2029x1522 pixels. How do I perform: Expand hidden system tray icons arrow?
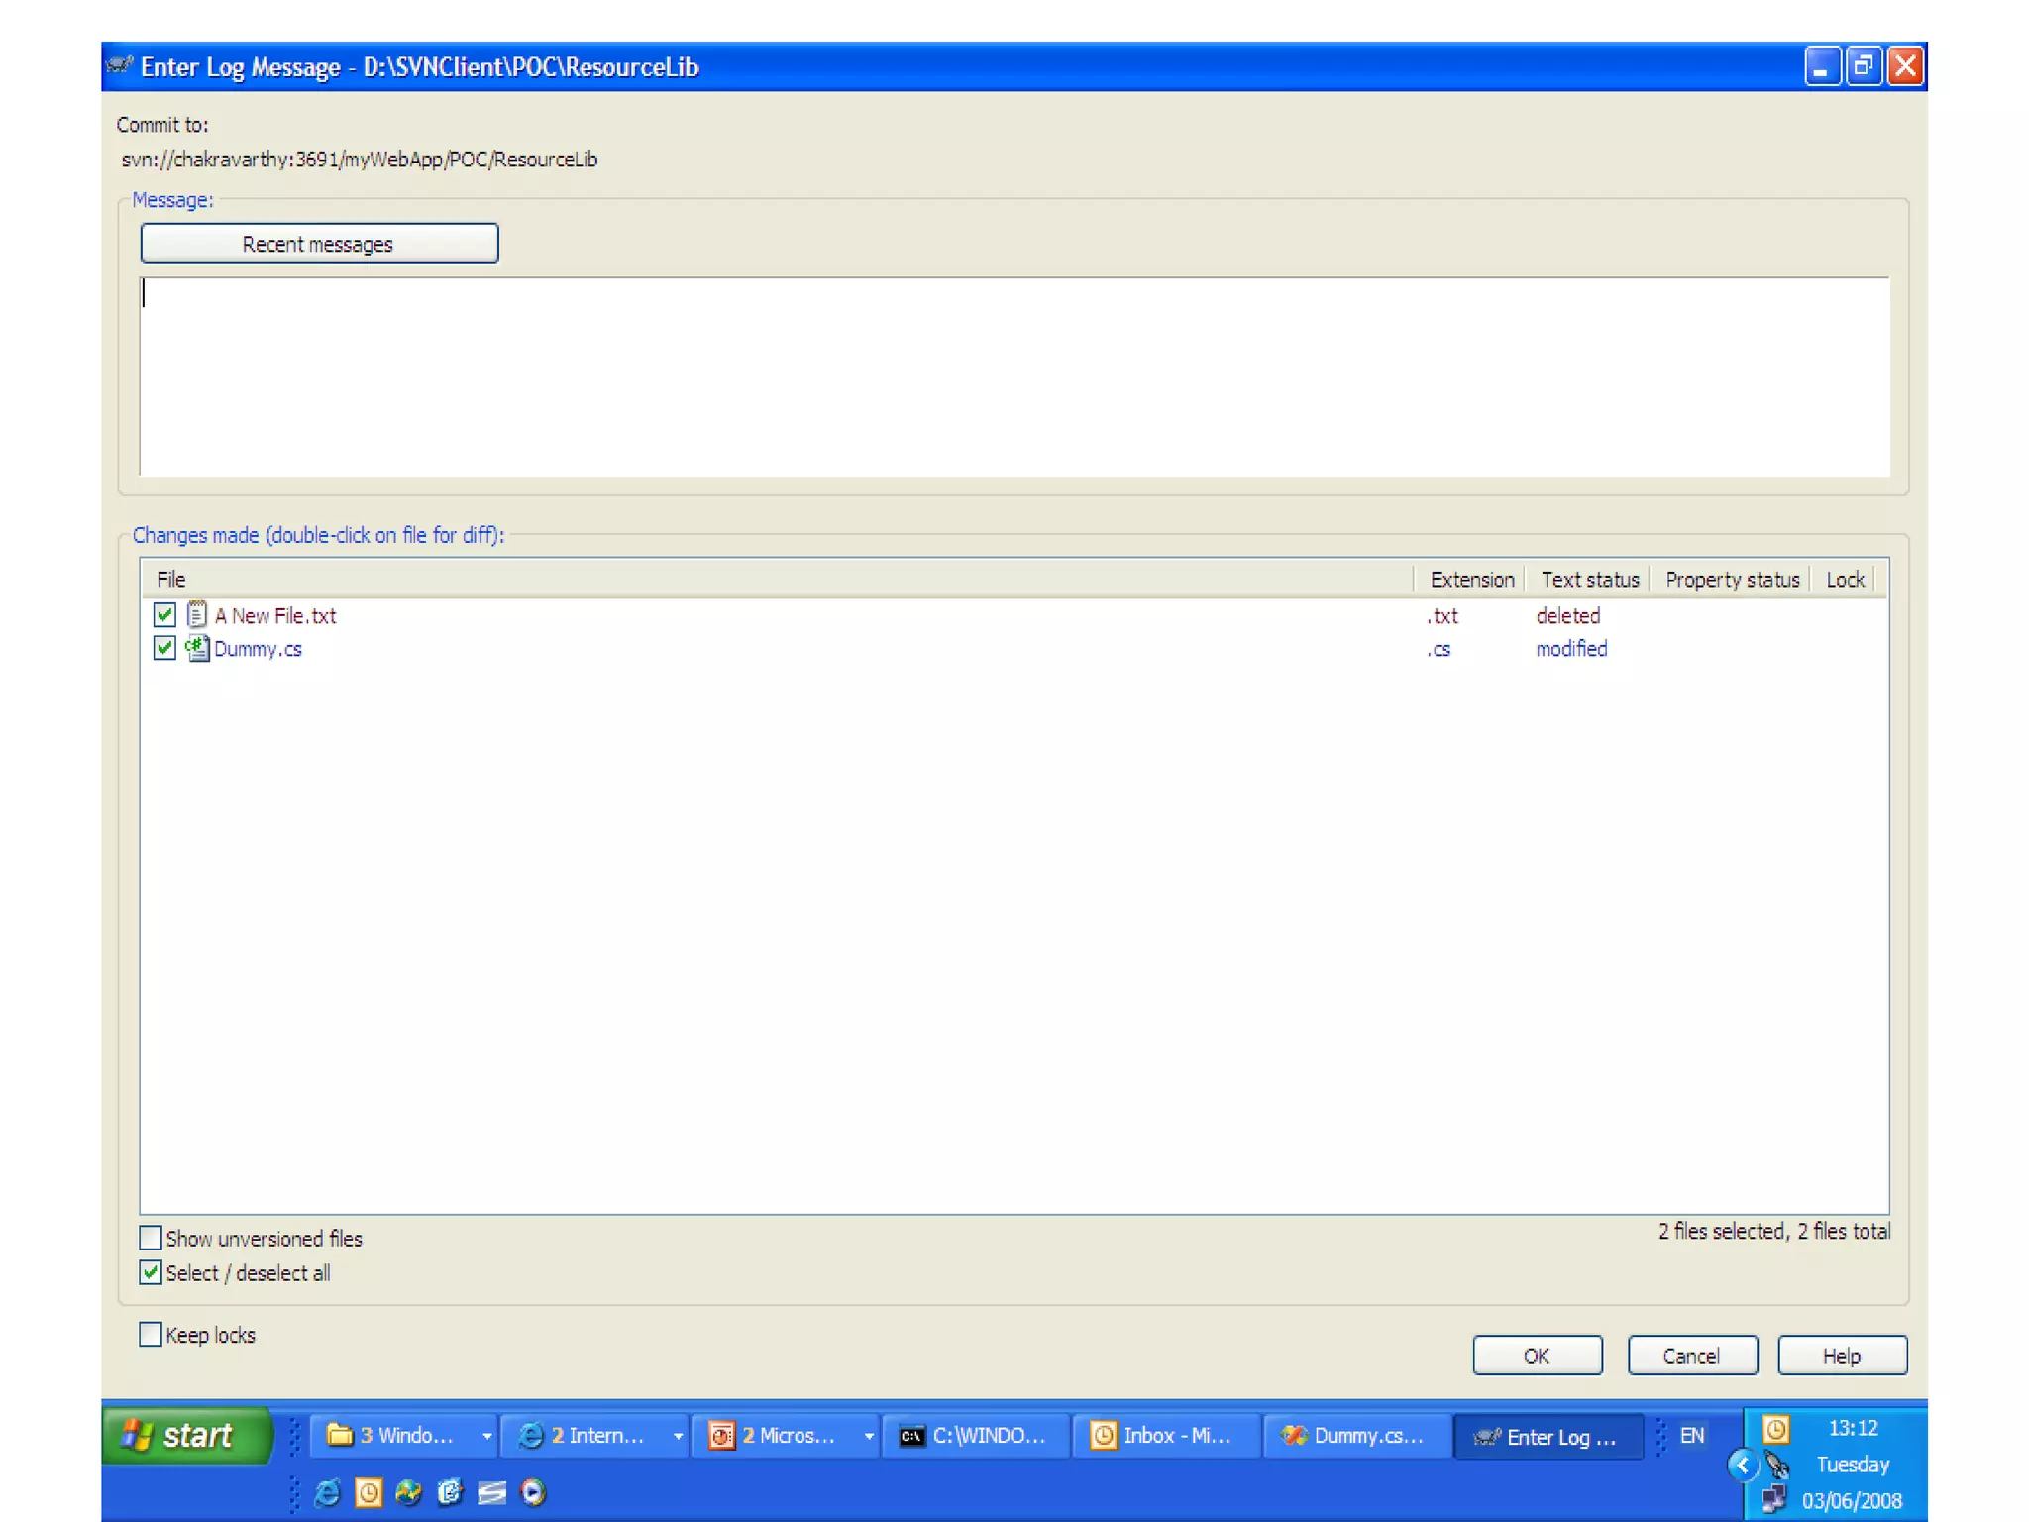tap(1742, 1465)
